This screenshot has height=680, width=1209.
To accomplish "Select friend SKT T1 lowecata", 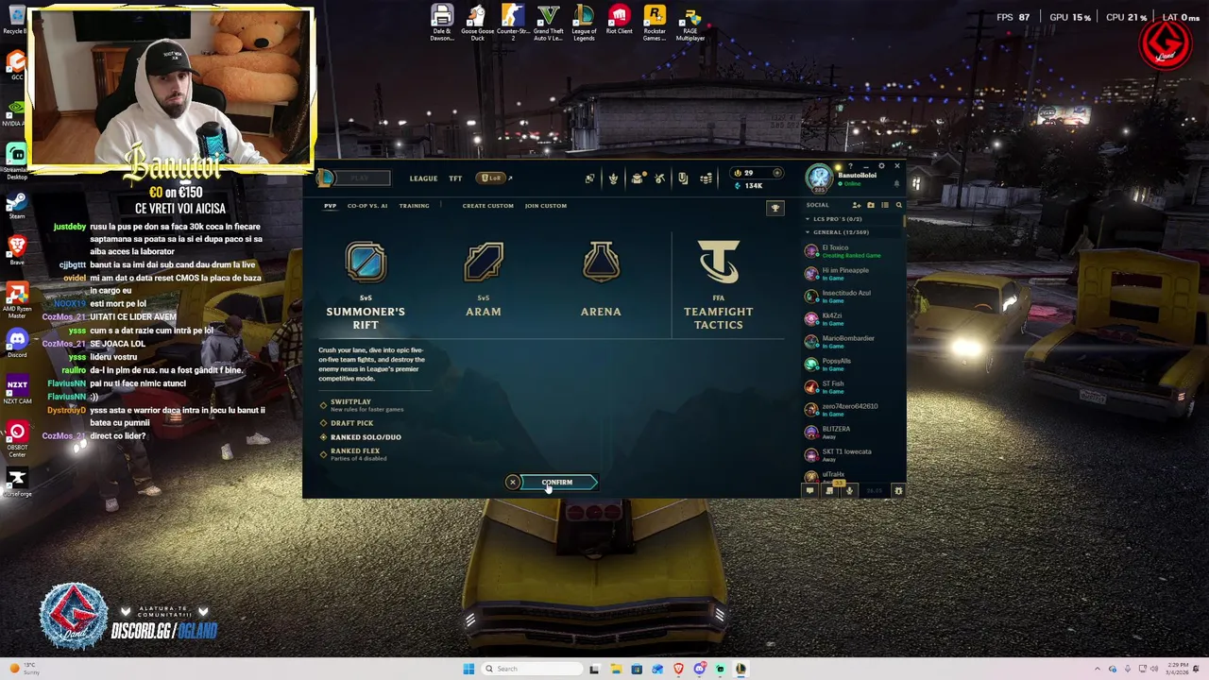I will [x=852, y=455].
